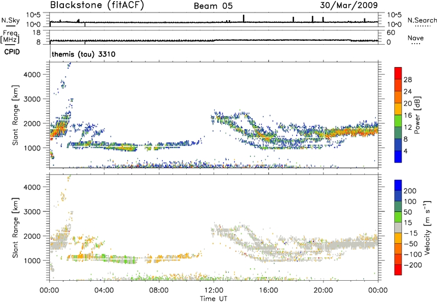The height and width of the screenshot is (302, 437).
Task: Click the "18" frequency axis tick label
Action: tap(37, 33)
